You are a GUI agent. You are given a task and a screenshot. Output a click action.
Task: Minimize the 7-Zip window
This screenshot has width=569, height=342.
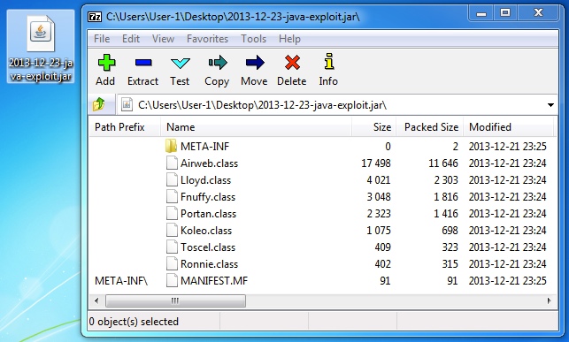coord(481,14)
